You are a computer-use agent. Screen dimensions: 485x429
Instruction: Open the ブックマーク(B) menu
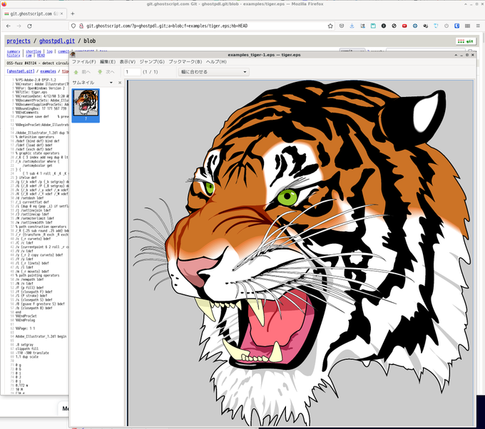[185, 61]
